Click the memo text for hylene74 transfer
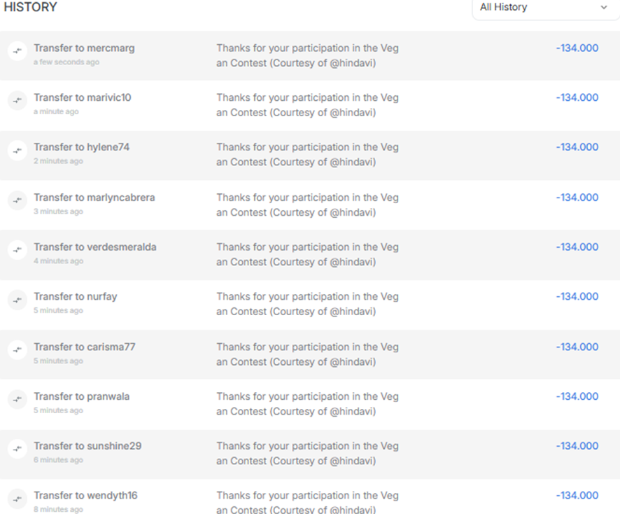This screenshot has width=620, height=514. tap(307, 155)
